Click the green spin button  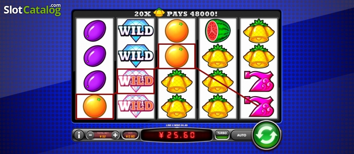click(x=267, y=135)
